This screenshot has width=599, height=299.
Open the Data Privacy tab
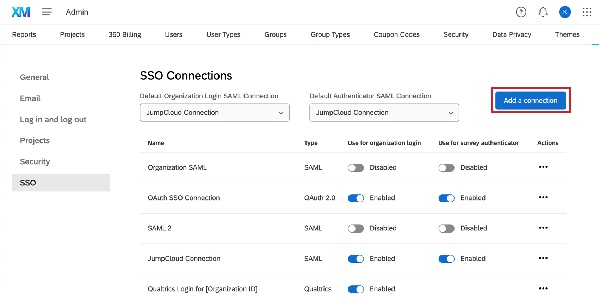coord(512,34)
